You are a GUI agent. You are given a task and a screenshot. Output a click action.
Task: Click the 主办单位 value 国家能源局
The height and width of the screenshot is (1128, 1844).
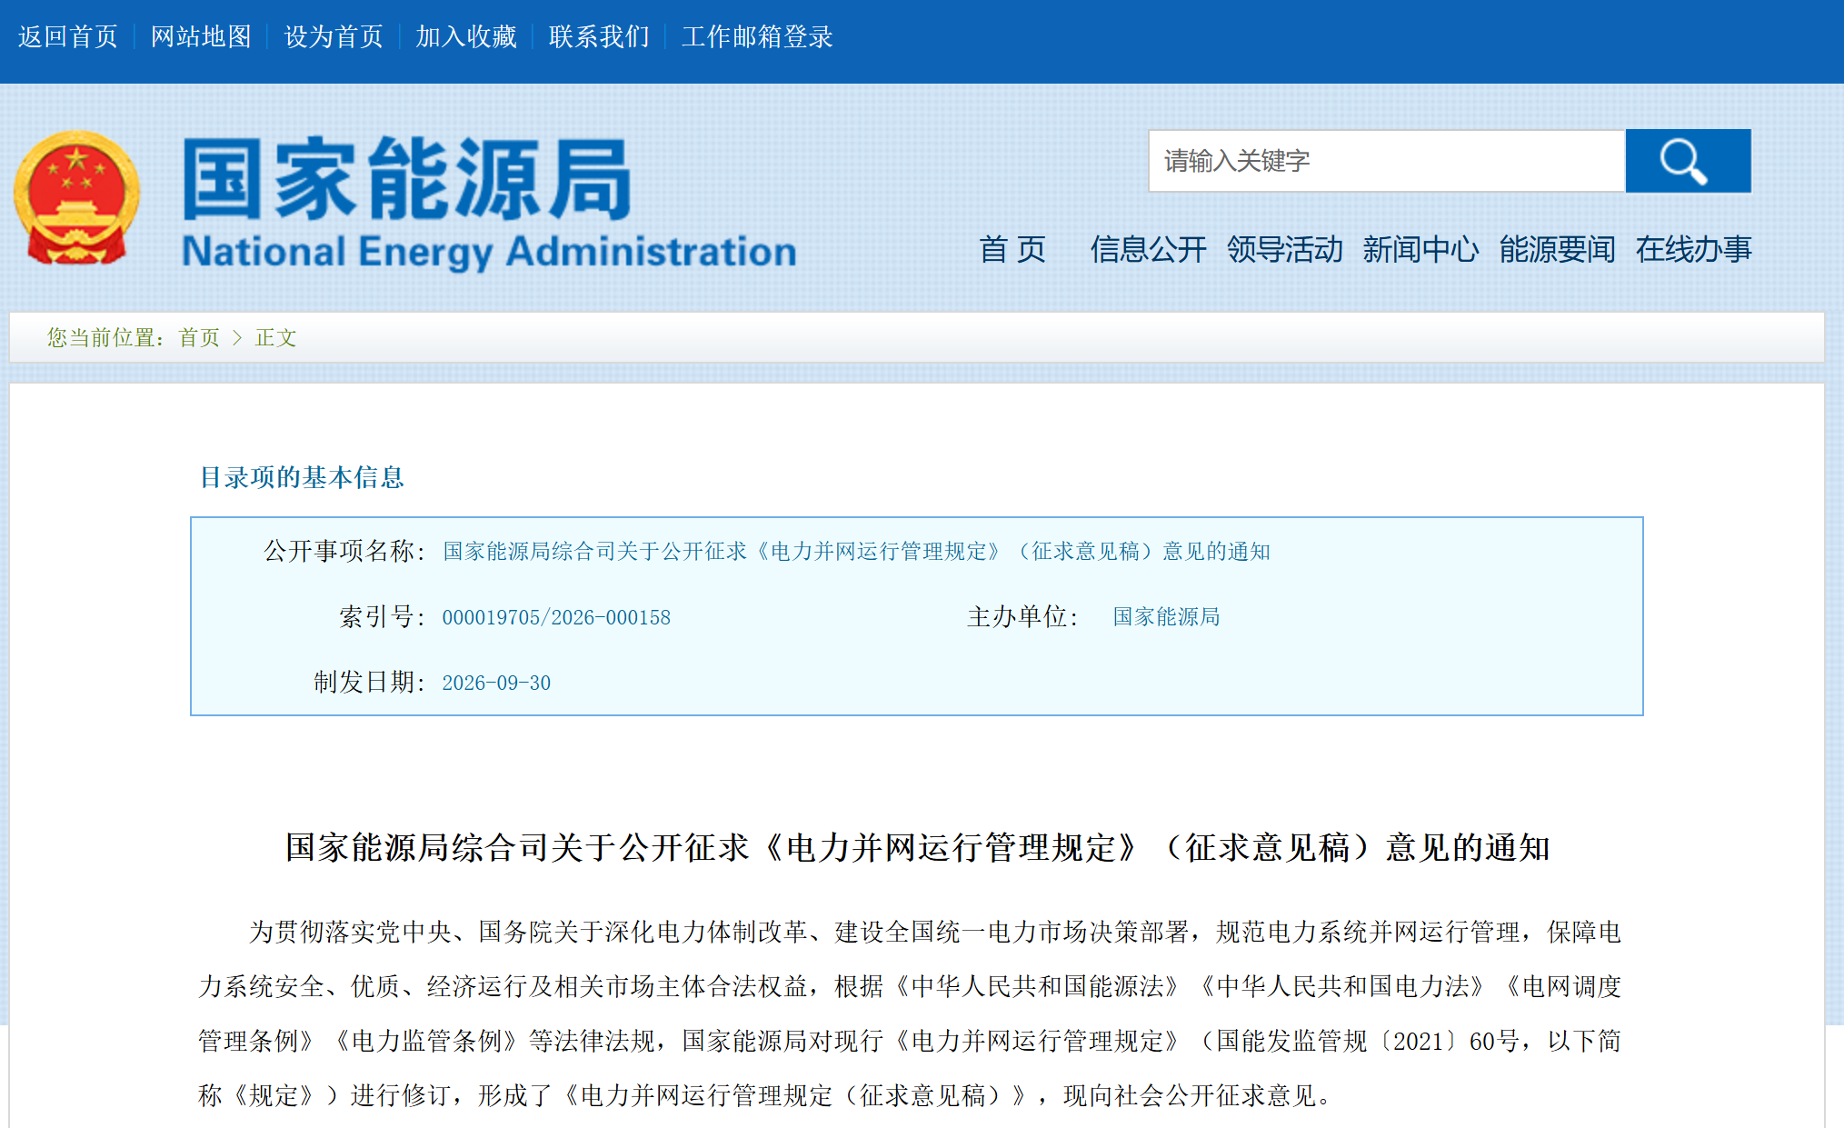[x=1166, y=617]
